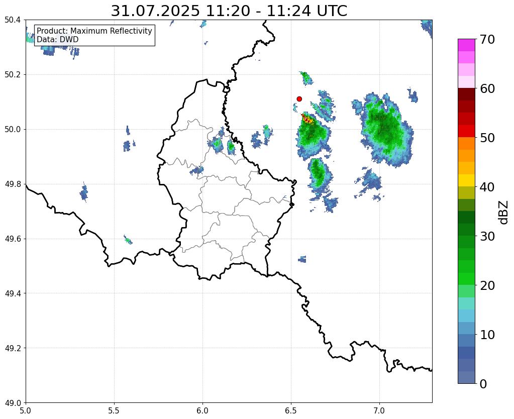The height and width of the screenshot is (419, 514).
Task: Pick the yellow colorbar segment at 40 dBZ
Action: pyautogui.click(x=466, y=181)
